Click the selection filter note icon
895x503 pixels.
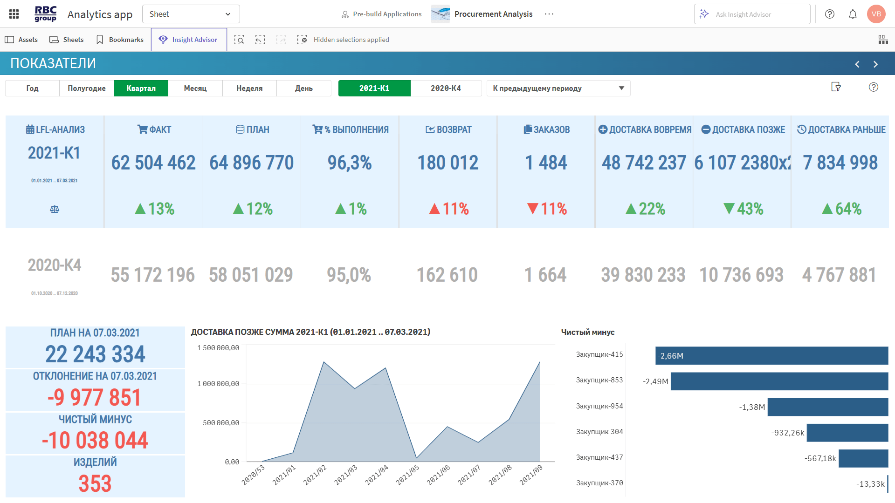pyautogui.click(x=836, y=87)
